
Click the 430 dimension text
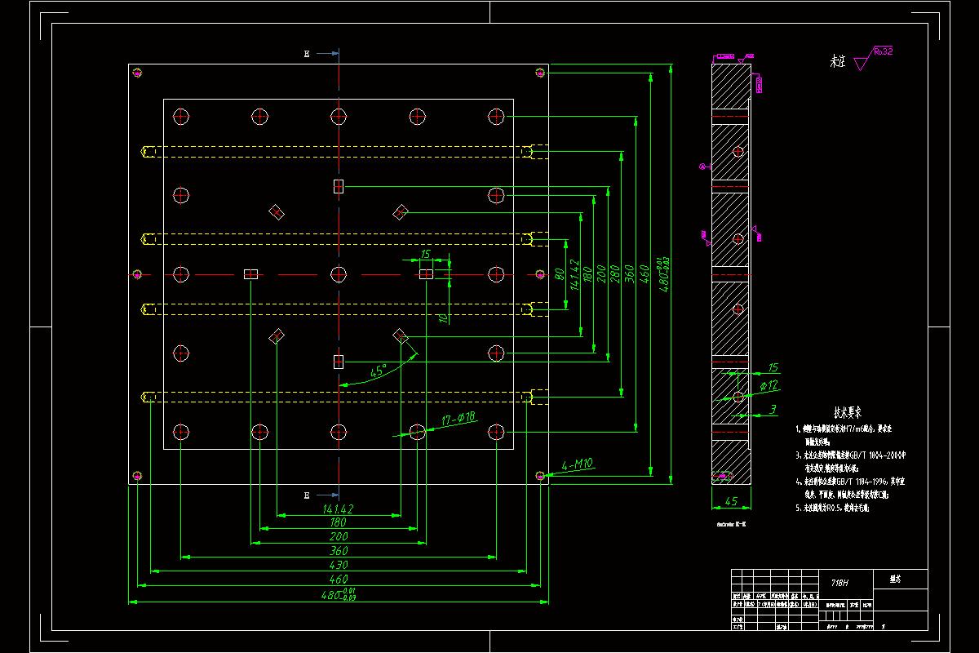coord(338,564)
